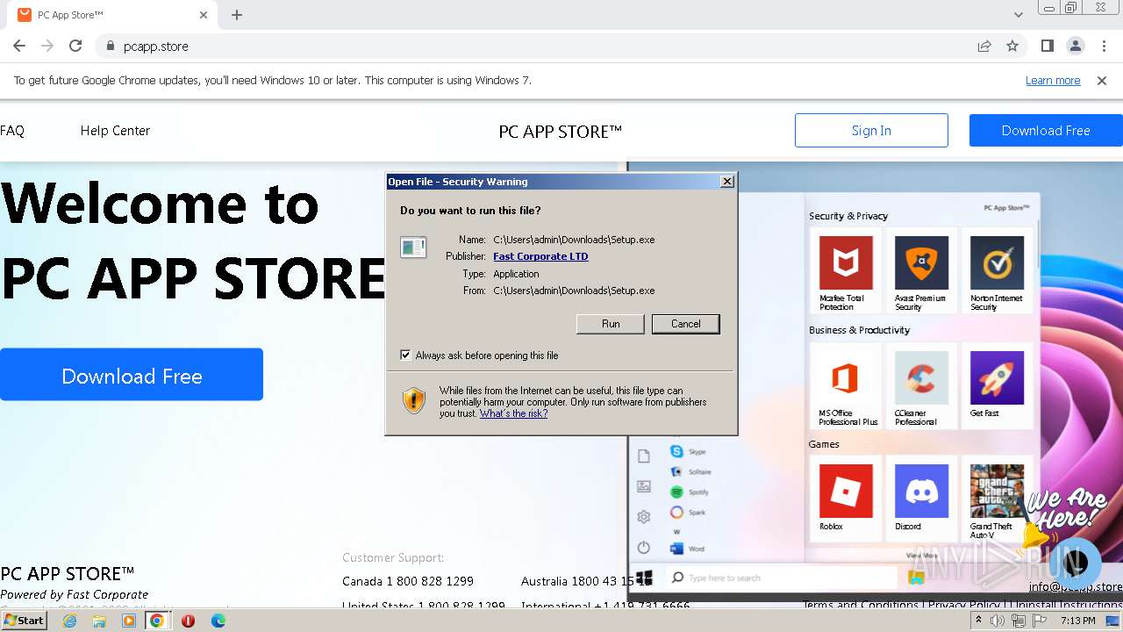Click the Run button in Security Warning
This screenshot has width=1123, height=632.
click(611, 324)
